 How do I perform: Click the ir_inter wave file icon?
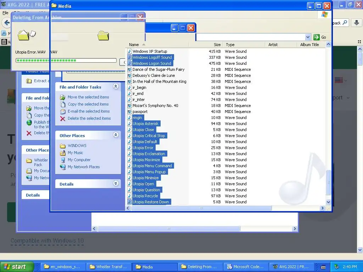(x=130, y=100)
